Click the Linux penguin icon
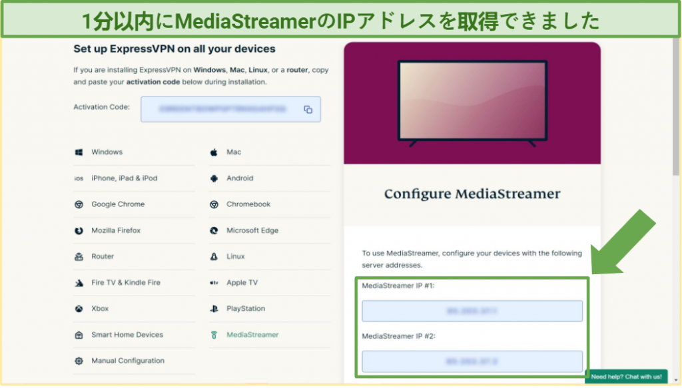 pos(214,257)
